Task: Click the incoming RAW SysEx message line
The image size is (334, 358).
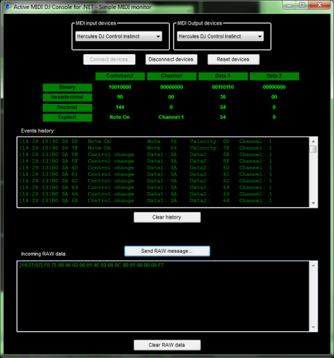Action: 92,265
